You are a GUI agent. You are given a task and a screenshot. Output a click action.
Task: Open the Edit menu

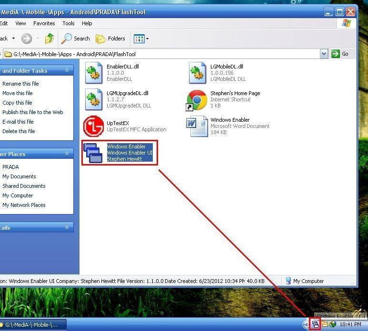point(4,23)
